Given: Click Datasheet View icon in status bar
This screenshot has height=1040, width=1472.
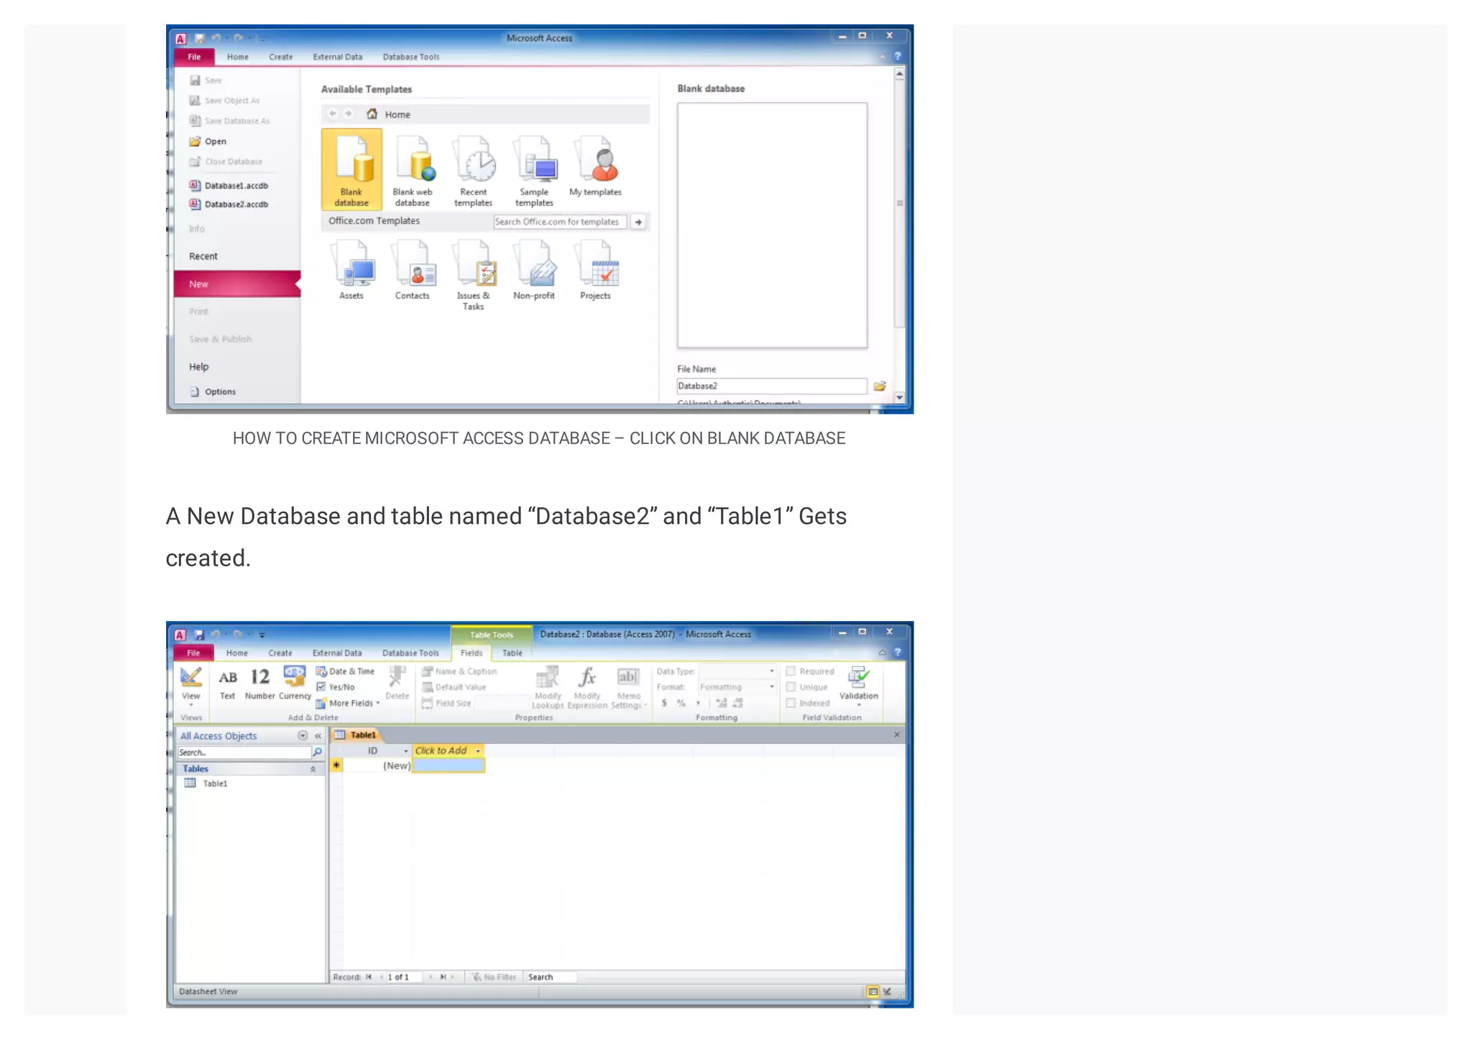Looking at the screenshot, I should tap(873, 992).
